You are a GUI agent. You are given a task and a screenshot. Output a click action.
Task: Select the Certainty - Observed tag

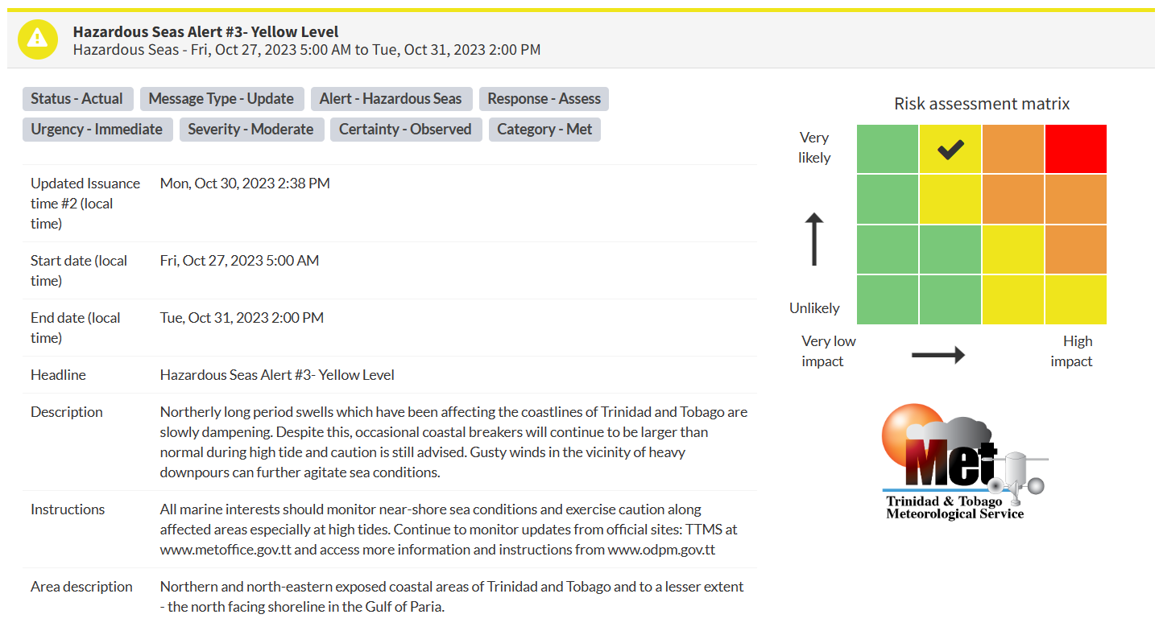(406, 130)
